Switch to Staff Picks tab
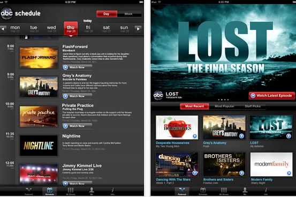 pos(253,106)
